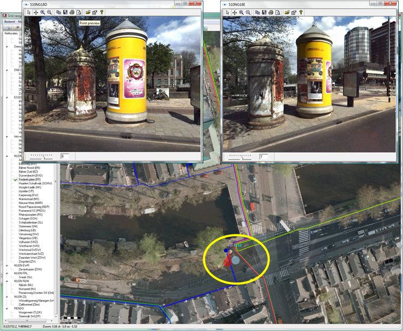The image size is (403, 331).
Task: Click the help question mark in 510NG18D toolbar
Action: (101, 12)
